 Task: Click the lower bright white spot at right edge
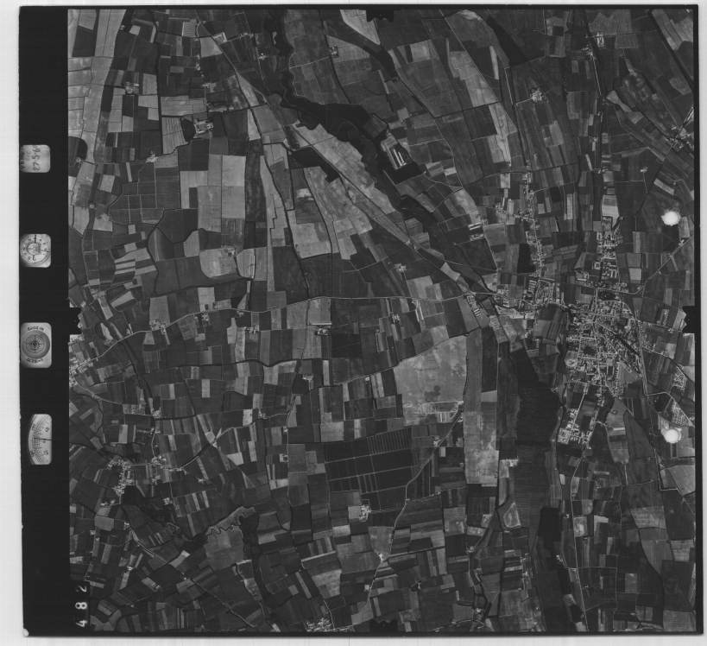672,436
